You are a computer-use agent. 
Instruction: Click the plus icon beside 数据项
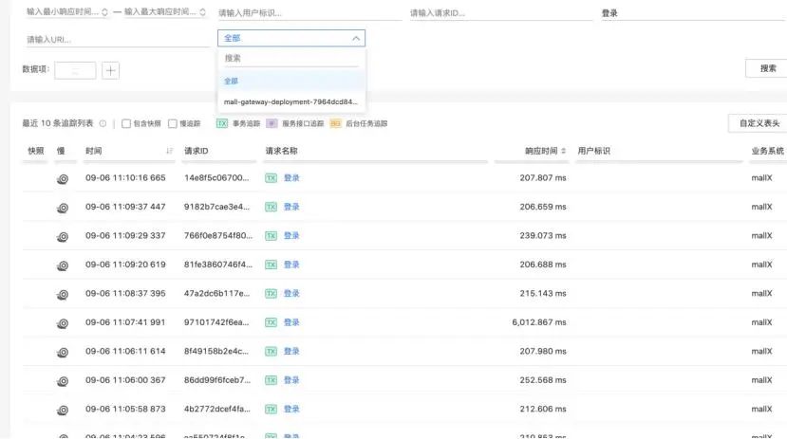point(110,70)
